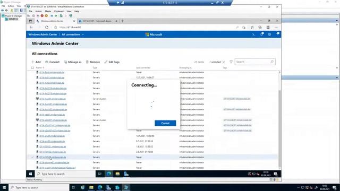Click the Enhanced Session toolbar icon

point(71,16)
